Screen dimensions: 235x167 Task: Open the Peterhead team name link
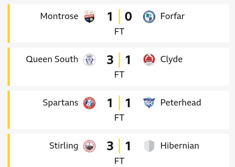point(181,103)
